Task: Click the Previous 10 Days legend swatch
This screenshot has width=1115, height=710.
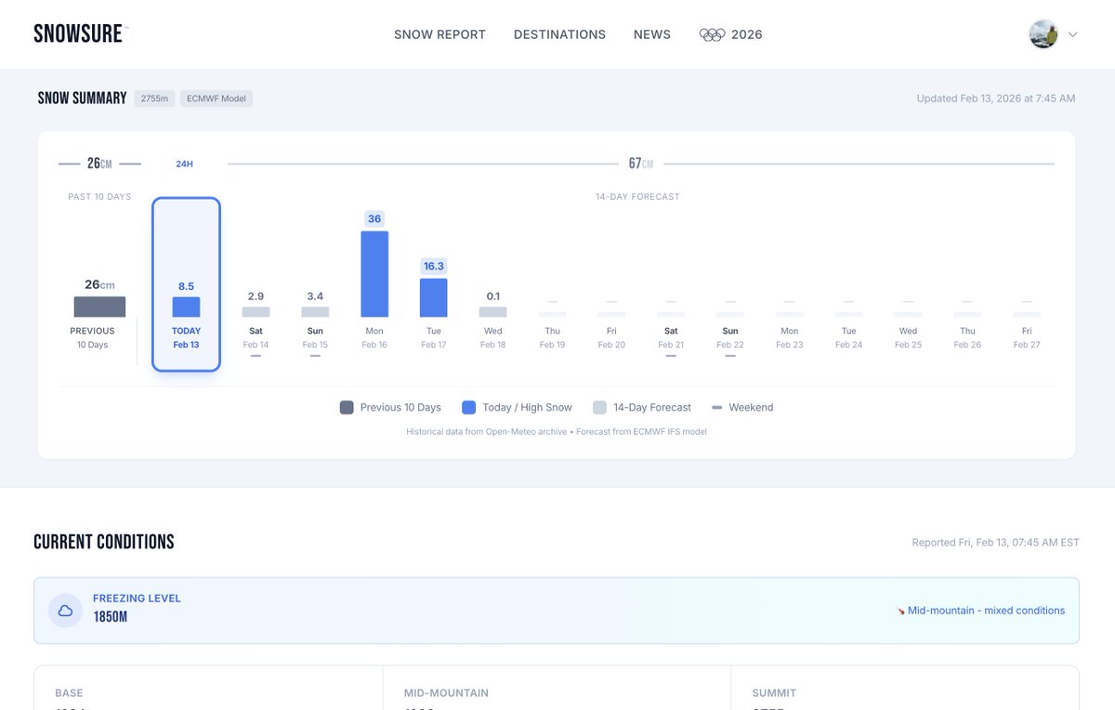Action: (x=347, y=407)
